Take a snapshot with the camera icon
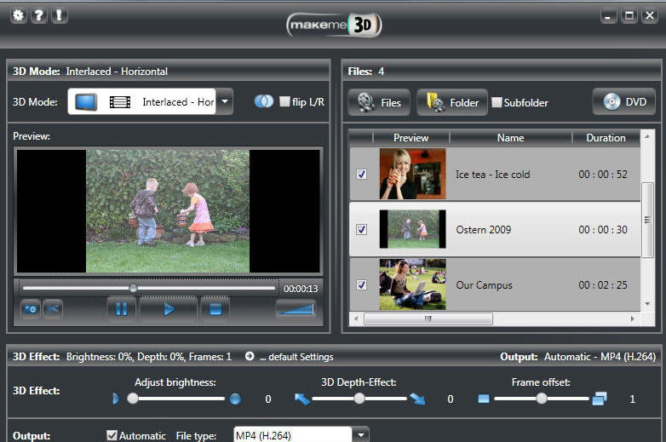This screenshot has width=666, height=442. [30, 308]
